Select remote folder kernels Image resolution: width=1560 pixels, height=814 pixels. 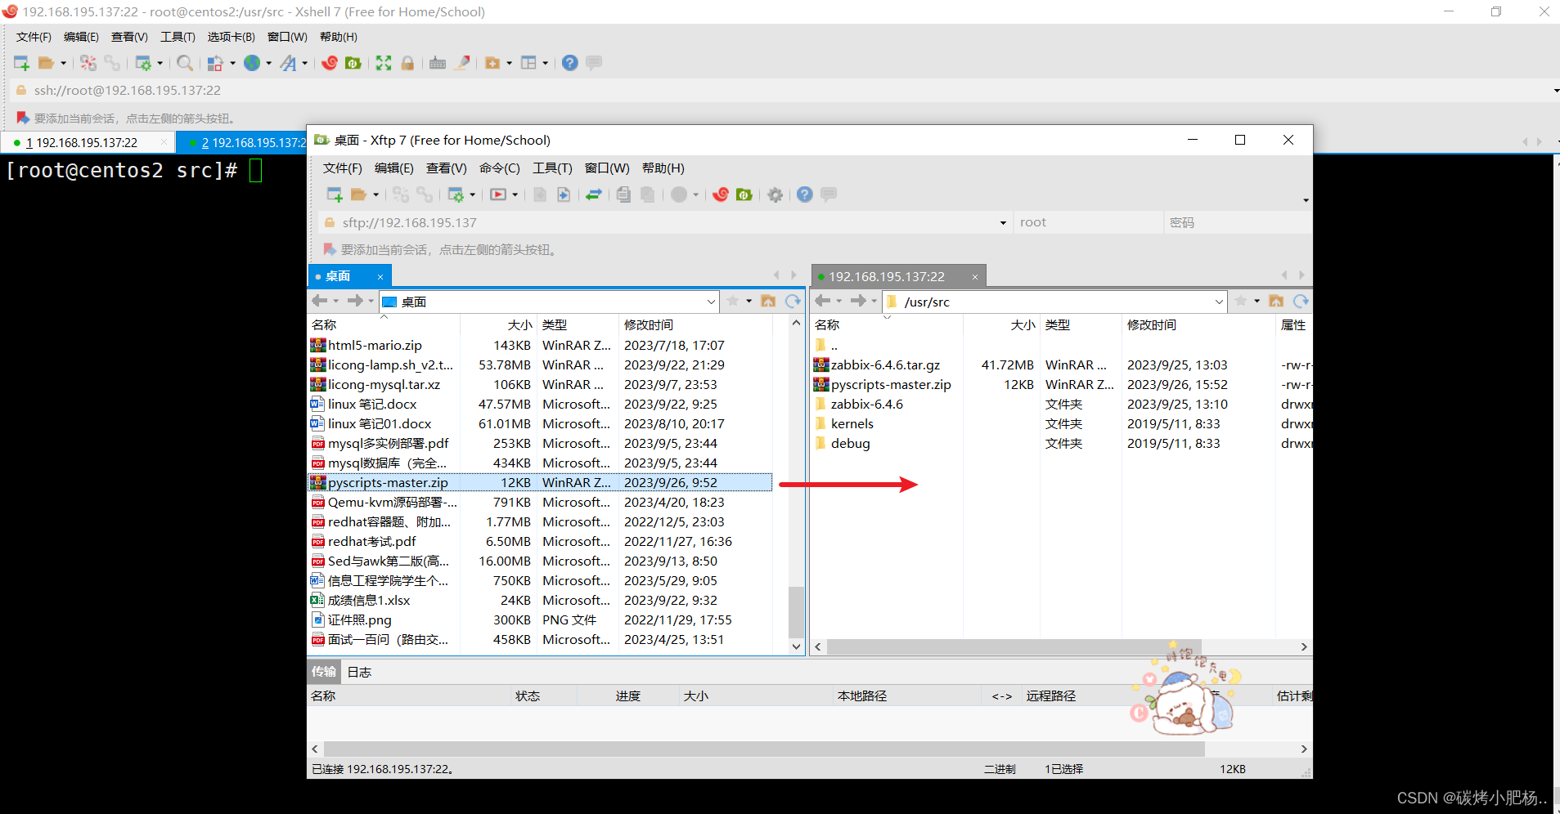coord(852,424)
